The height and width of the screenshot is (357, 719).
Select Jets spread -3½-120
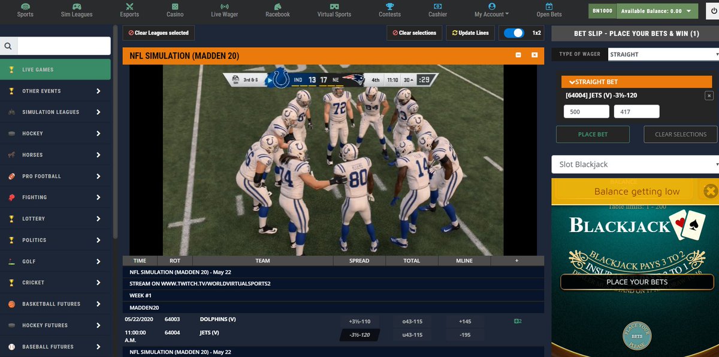point(359,335)
